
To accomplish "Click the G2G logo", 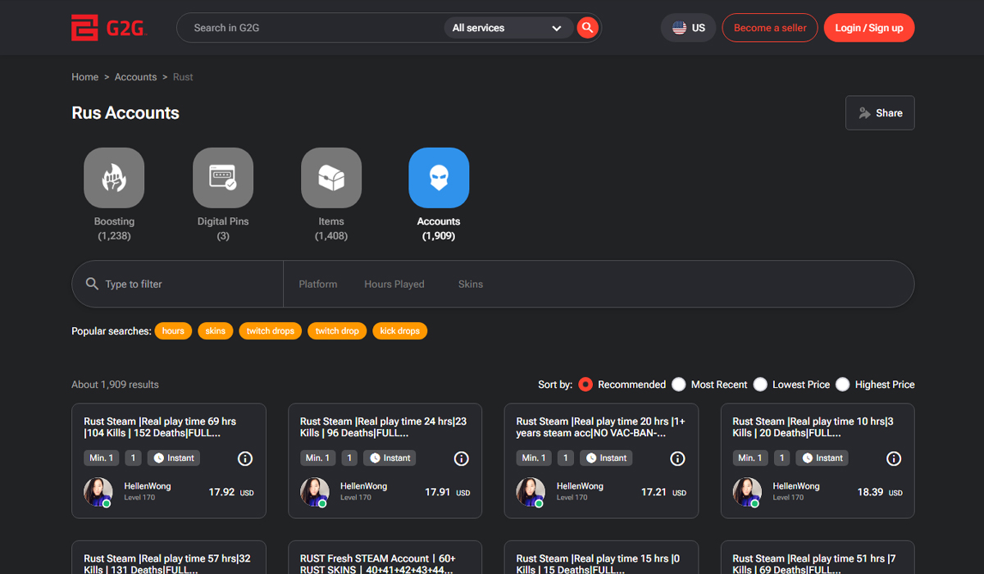I will coord(108,27).
